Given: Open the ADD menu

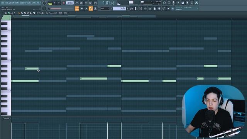Looking at the screenshot, I should coord(10,3).
